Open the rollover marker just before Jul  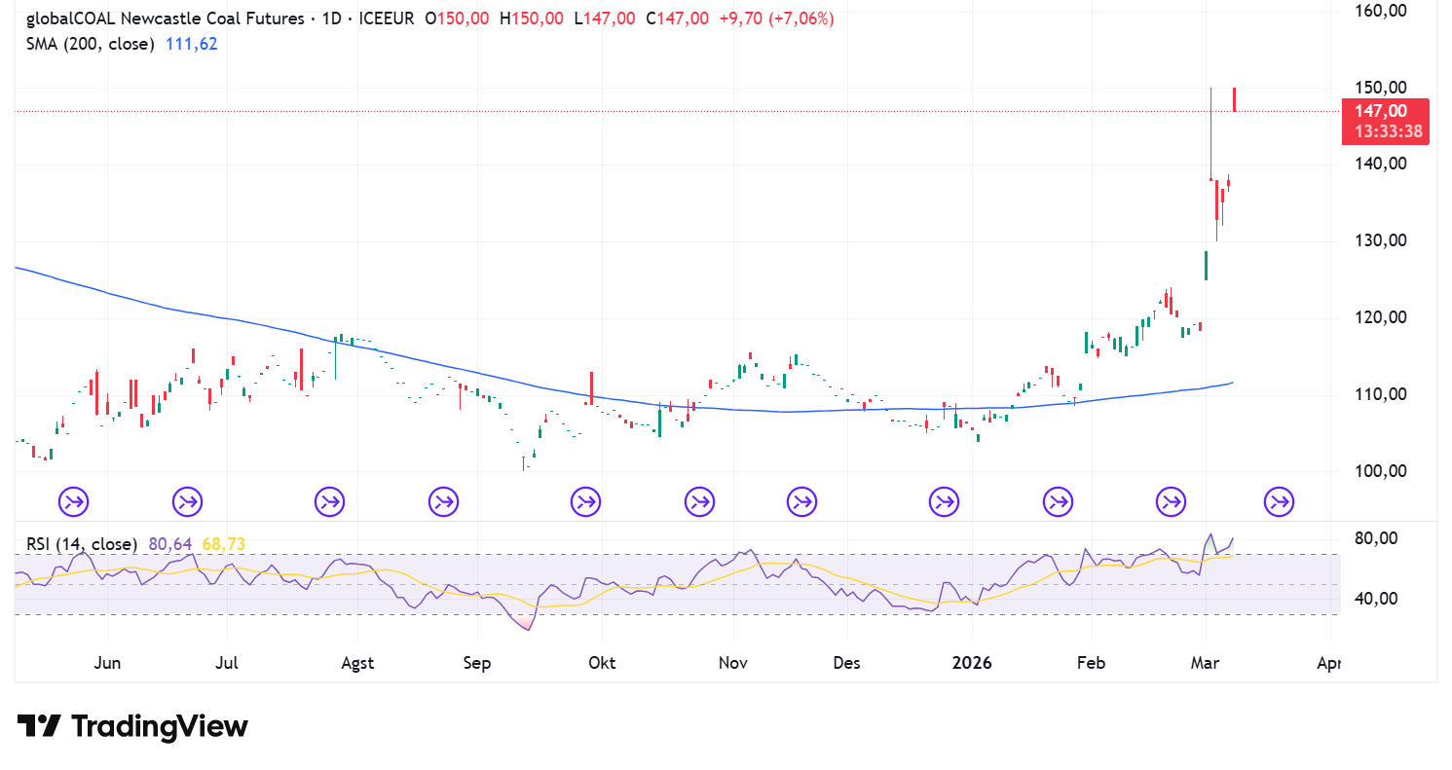tap(188, 502)
